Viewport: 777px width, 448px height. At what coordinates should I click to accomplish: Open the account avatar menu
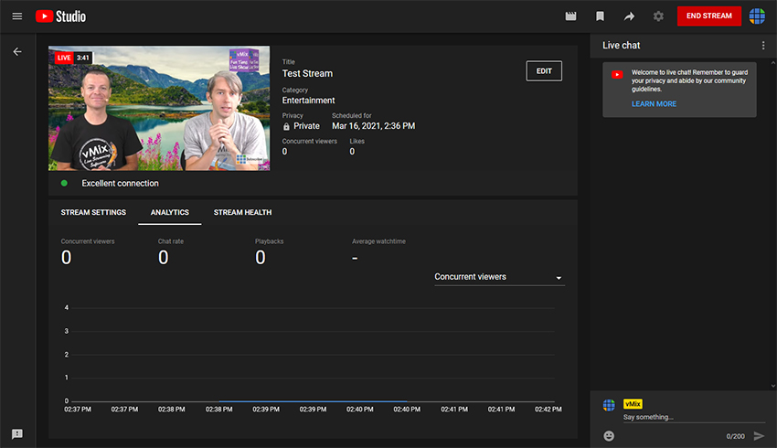pos(757,16)
